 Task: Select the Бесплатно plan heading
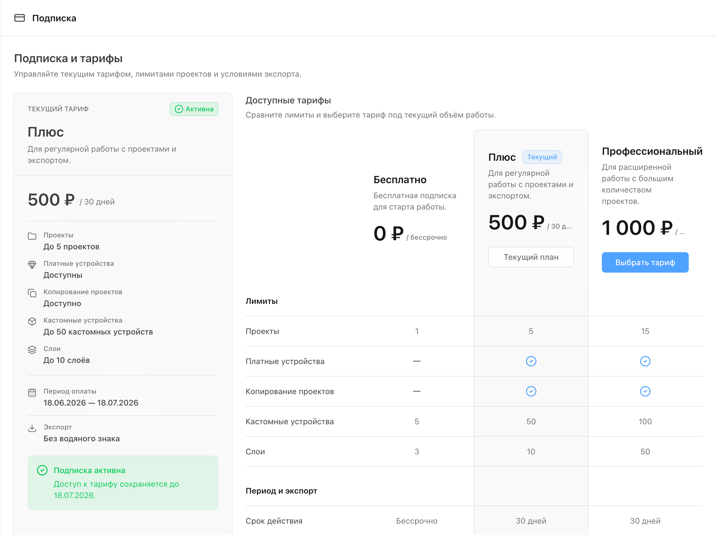click(400, 180)
